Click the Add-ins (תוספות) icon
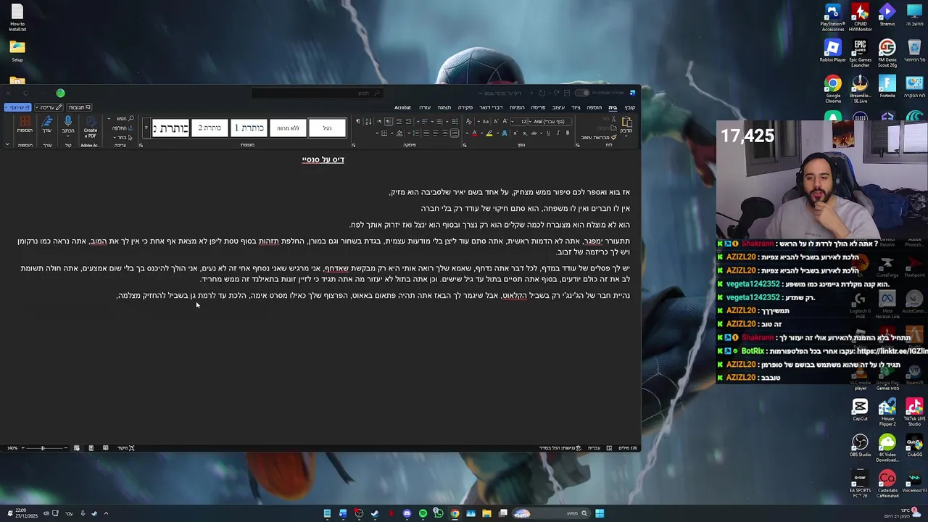The width and height of the screenshot is (928, 522). 25,121
